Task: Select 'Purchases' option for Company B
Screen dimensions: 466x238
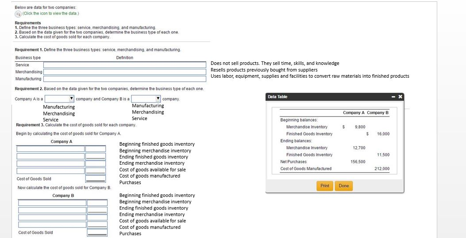Action: [x=130, y=234]
